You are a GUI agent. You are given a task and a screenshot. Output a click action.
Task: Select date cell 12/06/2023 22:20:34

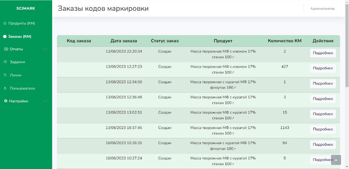coord(124,52)
